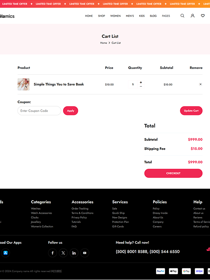Visit the YouTube social icon

(x=85, y=253)
